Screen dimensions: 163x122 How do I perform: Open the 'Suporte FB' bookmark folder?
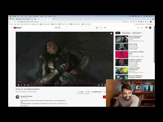pyautogui.click(x=36, y=24)
